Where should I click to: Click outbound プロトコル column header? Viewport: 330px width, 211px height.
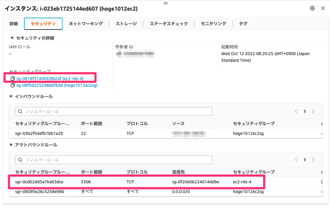click(x=137, y=172)
